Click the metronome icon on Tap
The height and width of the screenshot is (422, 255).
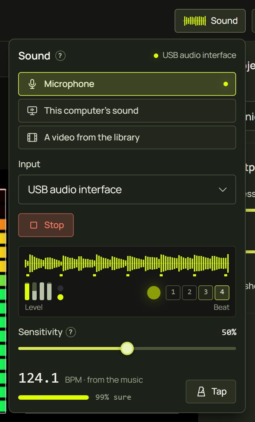[201, 392]
